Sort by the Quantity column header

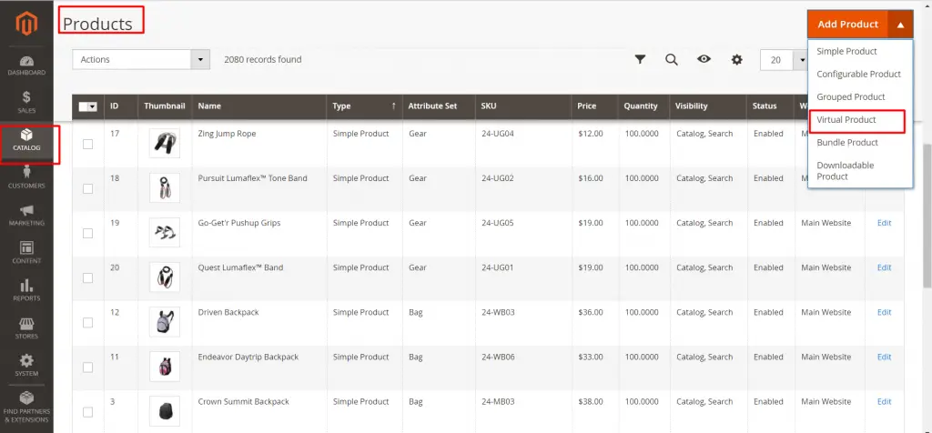pyautogui.click(x=643, y=106)
